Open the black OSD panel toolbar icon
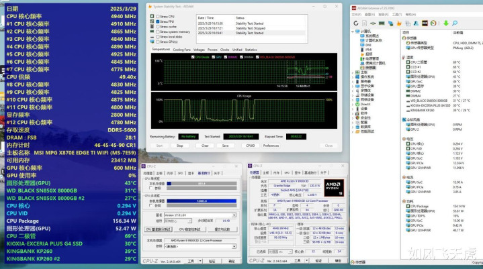483x269 pixels. tap(425, 23)
